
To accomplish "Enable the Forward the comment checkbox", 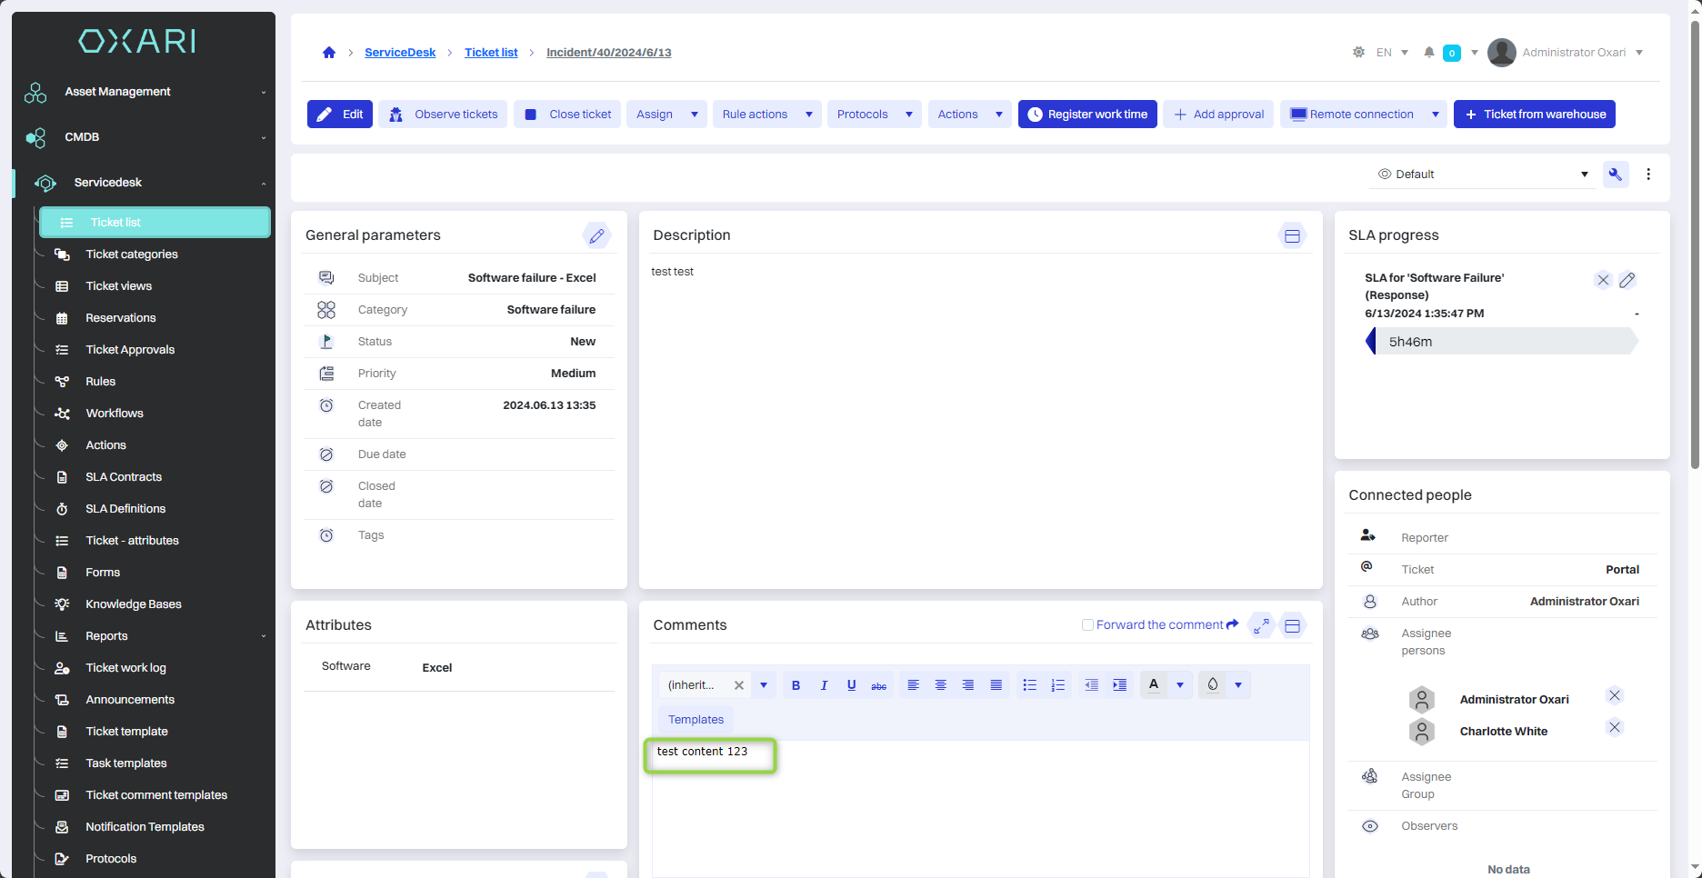I will tap(1087, 625).
